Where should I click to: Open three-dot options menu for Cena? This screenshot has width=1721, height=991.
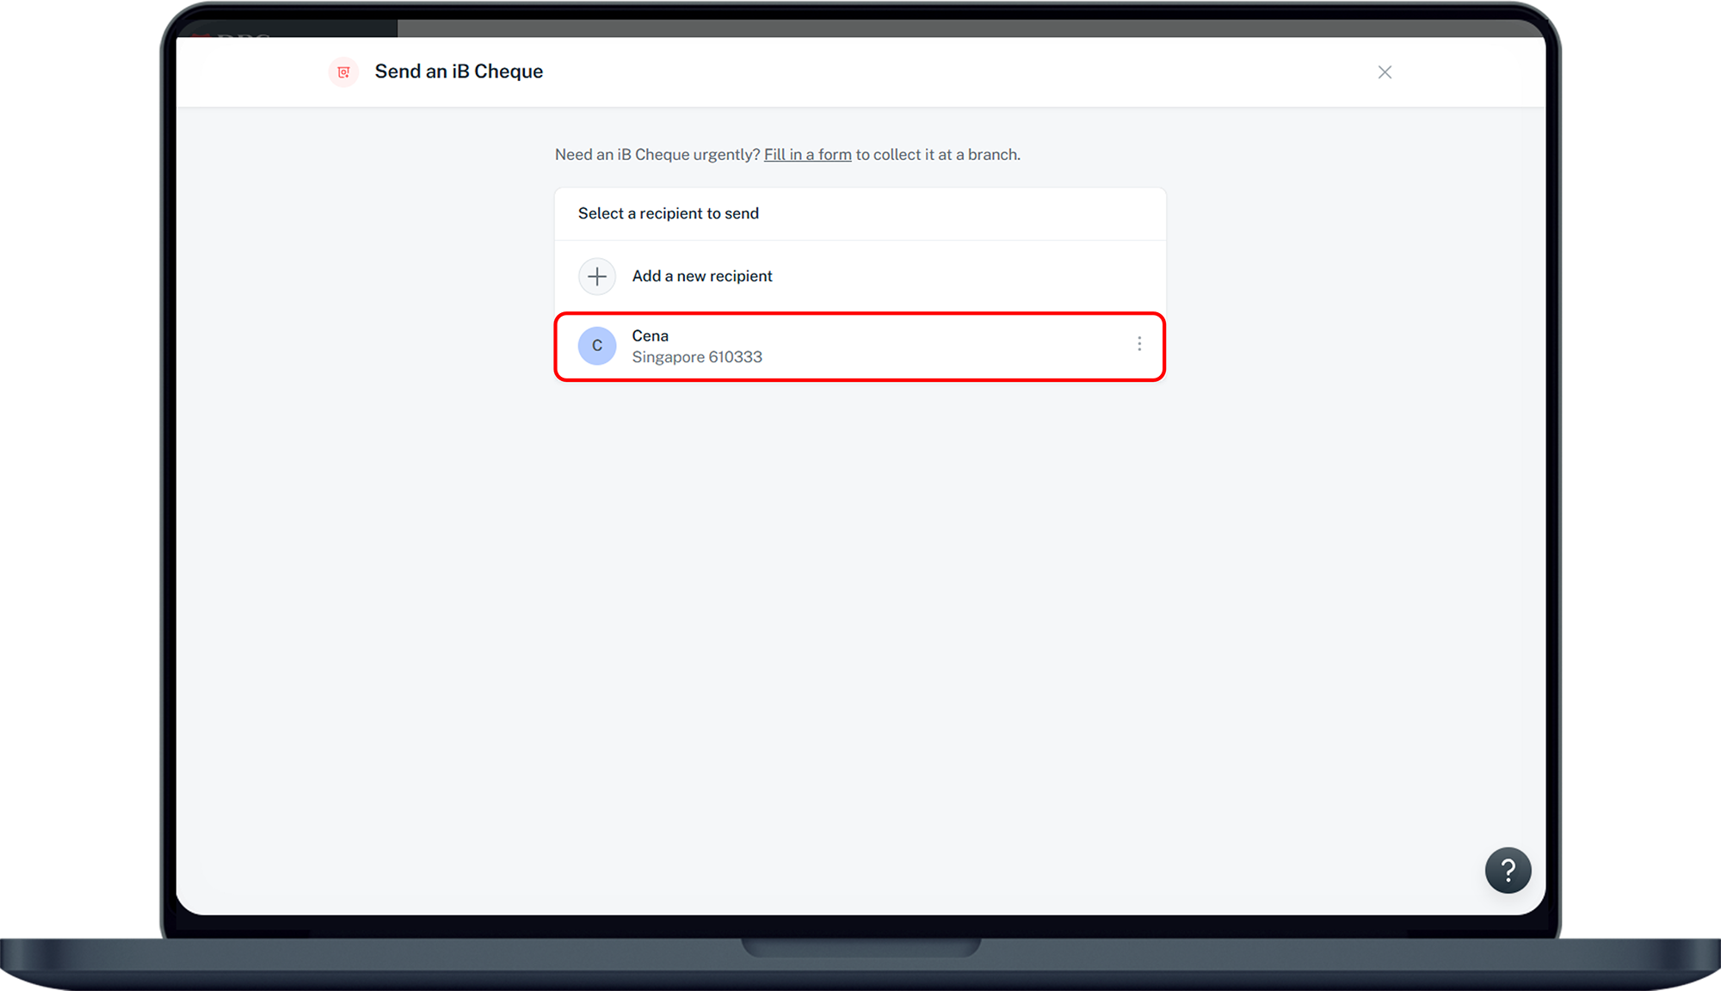tap(1138, 344)
